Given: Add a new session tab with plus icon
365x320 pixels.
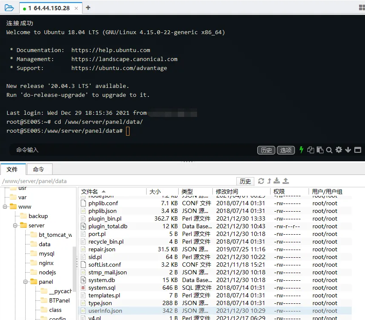Looking at the screenshot, I should (x=88, y=8).
